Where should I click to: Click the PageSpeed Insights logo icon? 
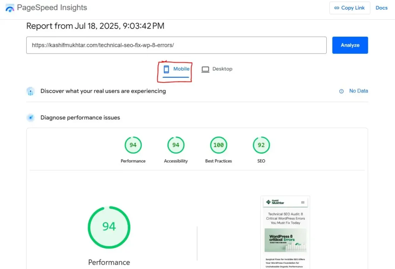coord(10,8)
